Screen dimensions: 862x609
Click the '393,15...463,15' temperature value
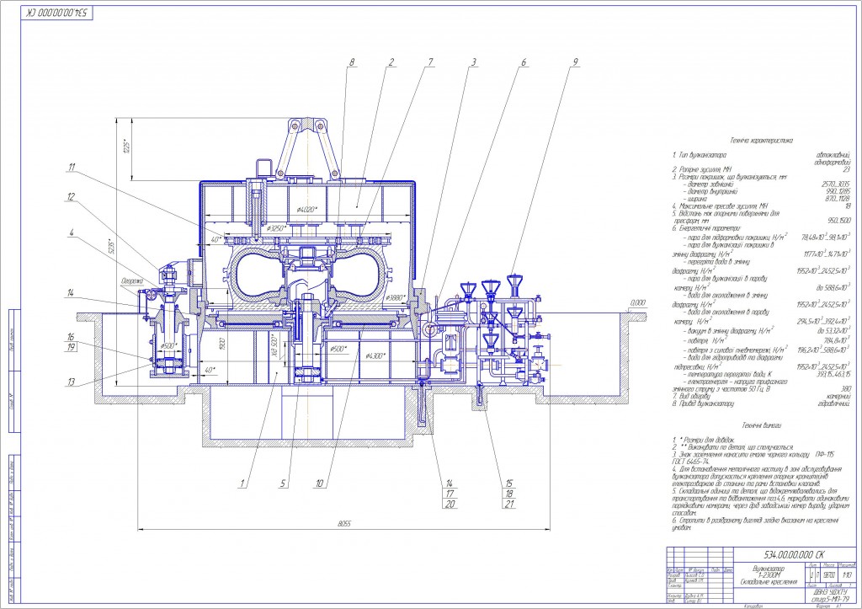pyautogui.click(x=833, y=374)
